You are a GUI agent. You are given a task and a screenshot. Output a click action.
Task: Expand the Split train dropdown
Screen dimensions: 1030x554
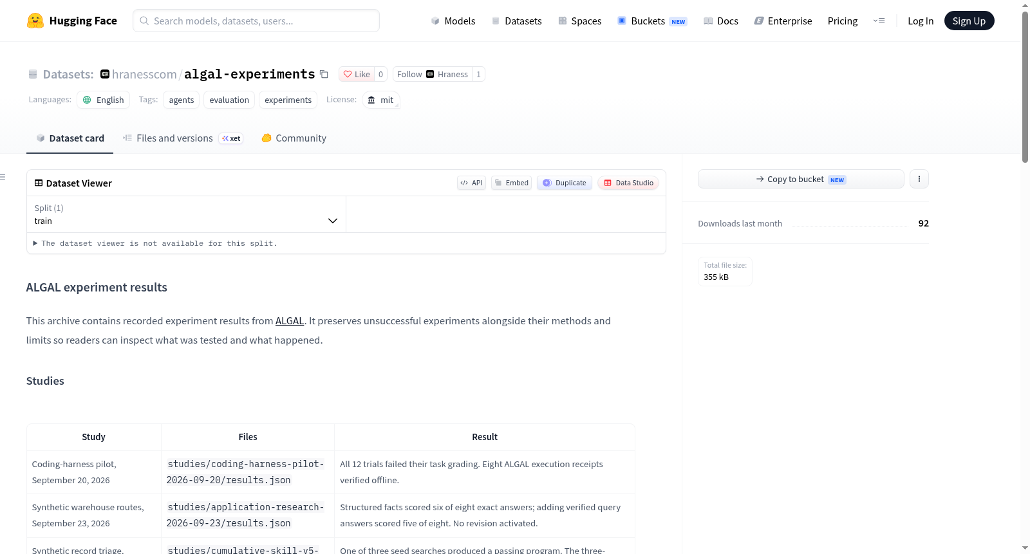pos(186,214)
